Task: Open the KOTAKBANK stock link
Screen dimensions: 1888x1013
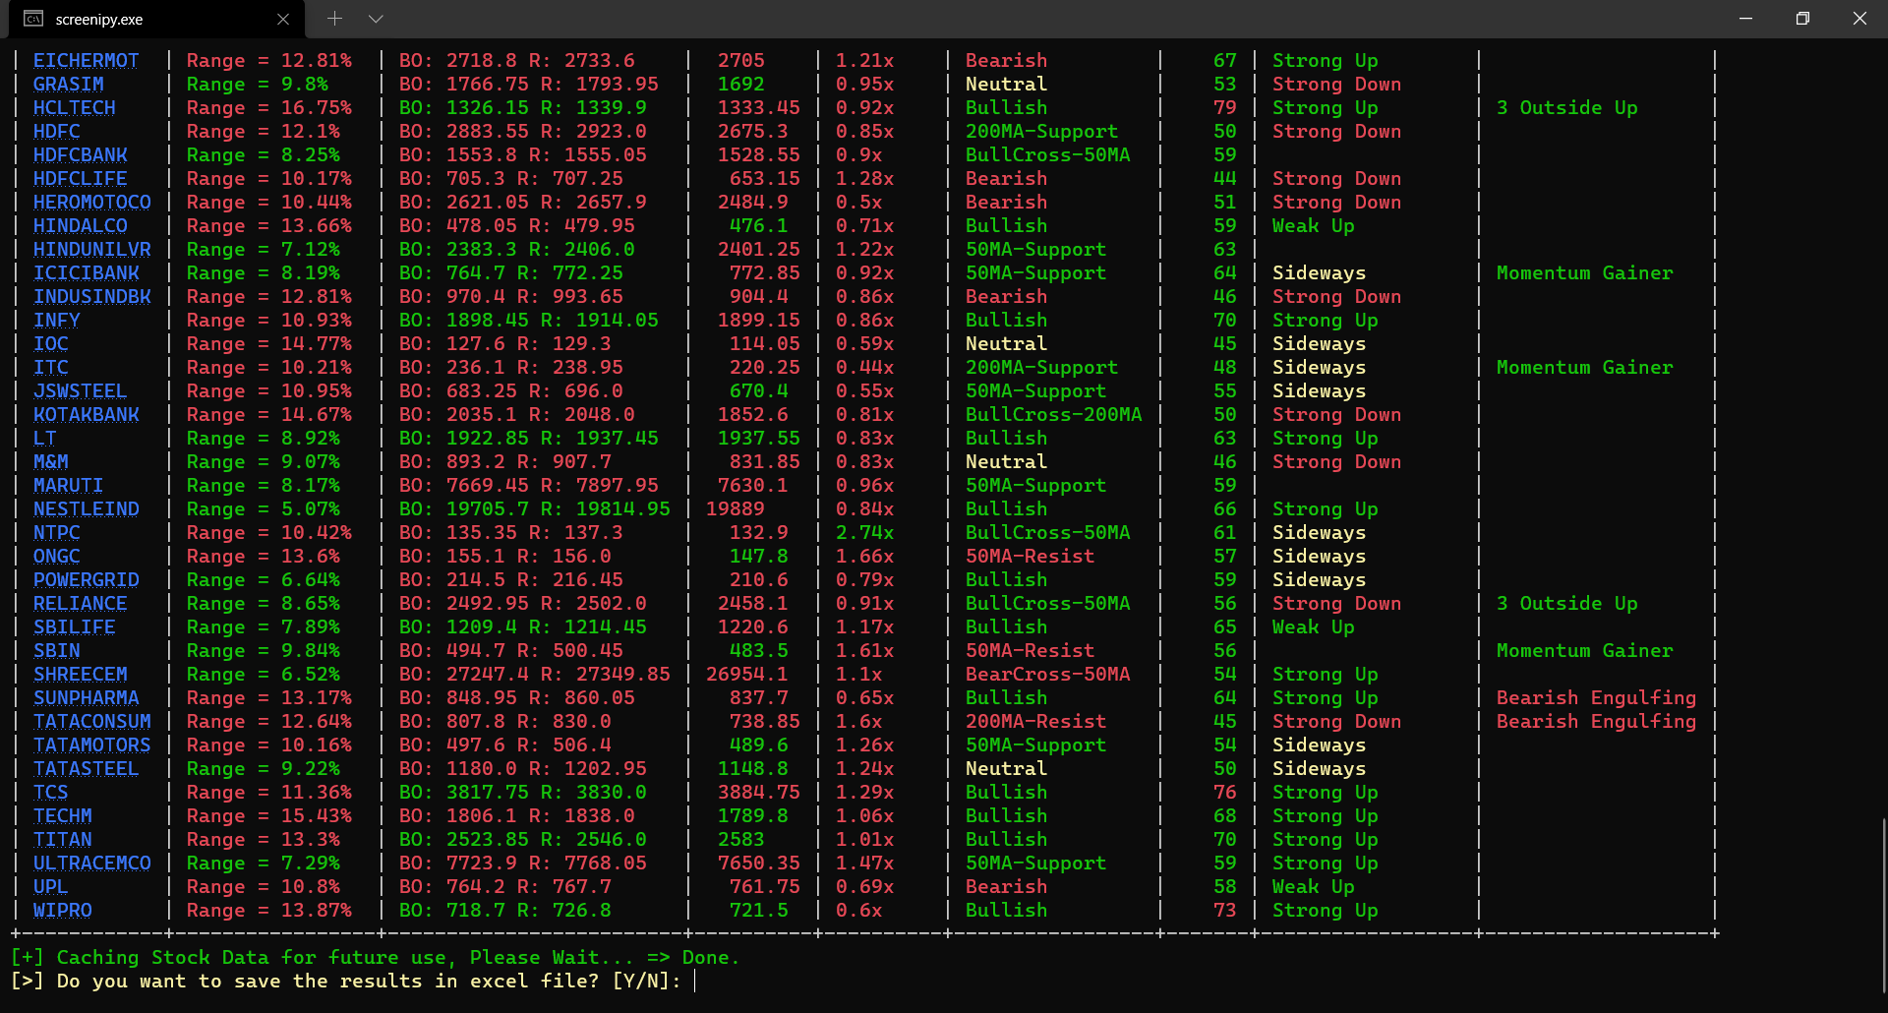Action: tap(87, 415)
